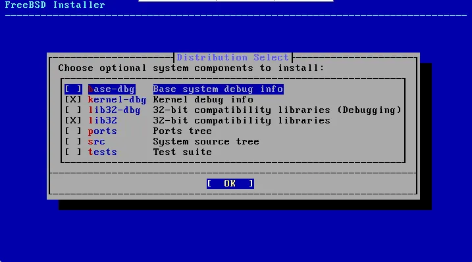Select the lib32 component name
Screen dimensions: 472x262
point(102,121)
